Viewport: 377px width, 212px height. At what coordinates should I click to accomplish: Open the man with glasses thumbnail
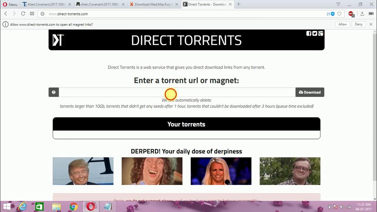pos(290,171)
